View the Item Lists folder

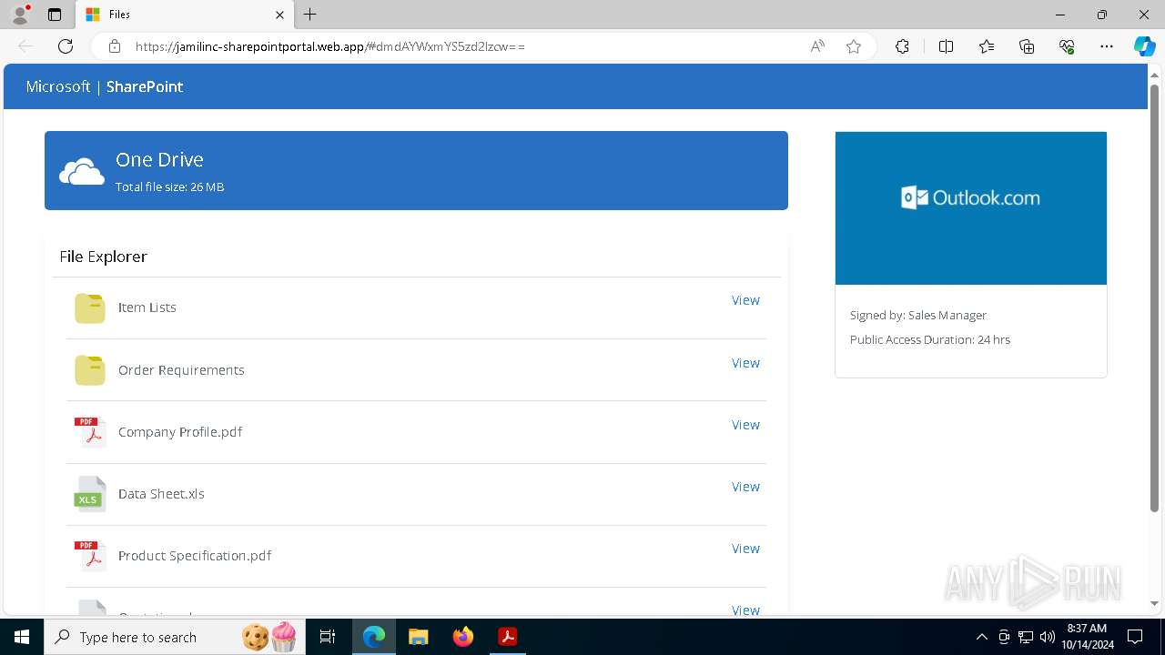click(745, 300)
